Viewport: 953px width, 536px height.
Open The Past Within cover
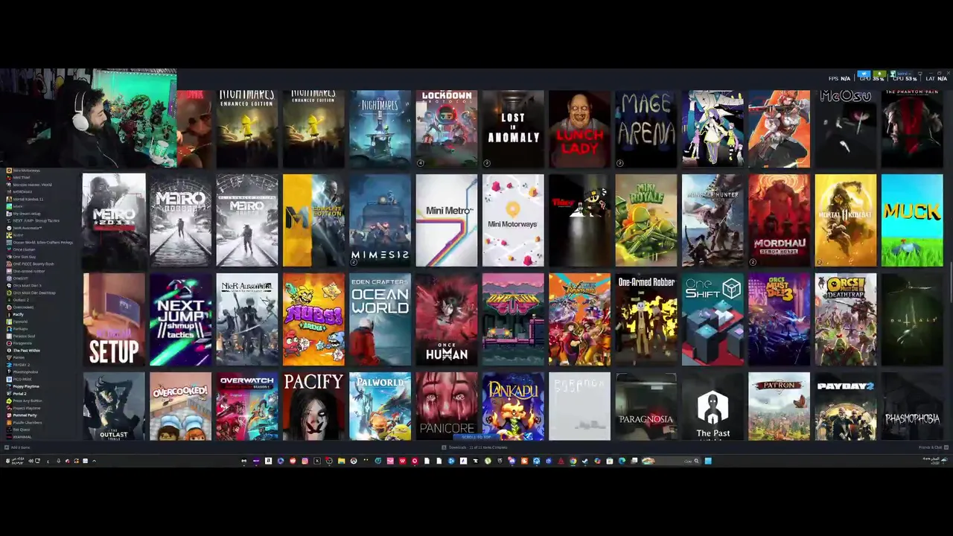click(713, 406)
